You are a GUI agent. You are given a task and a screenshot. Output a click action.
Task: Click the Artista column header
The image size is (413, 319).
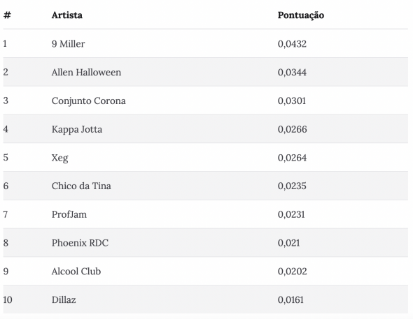pos(67,15)
